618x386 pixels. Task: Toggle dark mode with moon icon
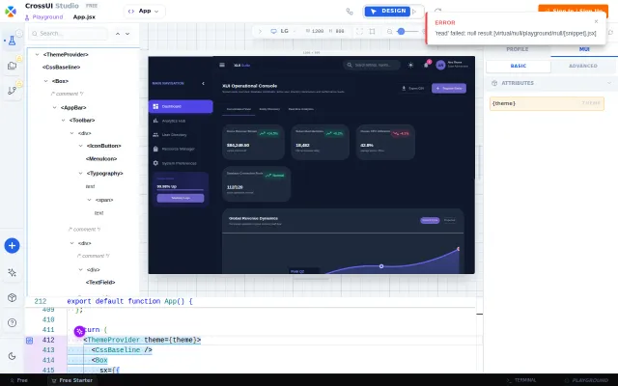click(x=13, y=356)
